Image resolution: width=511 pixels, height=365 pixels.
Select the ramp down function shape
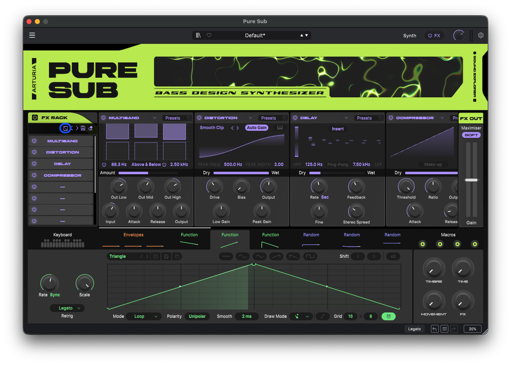(293, 257)
